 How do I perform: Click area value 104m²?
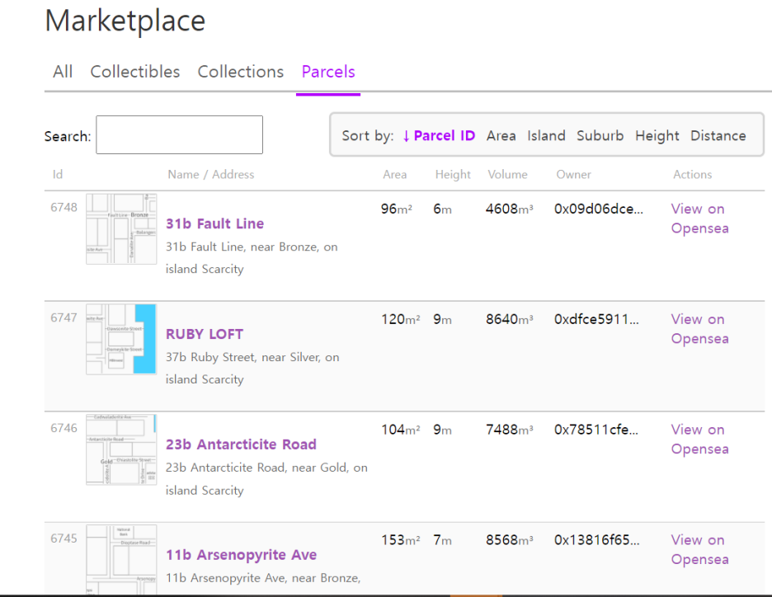(400, 430)
